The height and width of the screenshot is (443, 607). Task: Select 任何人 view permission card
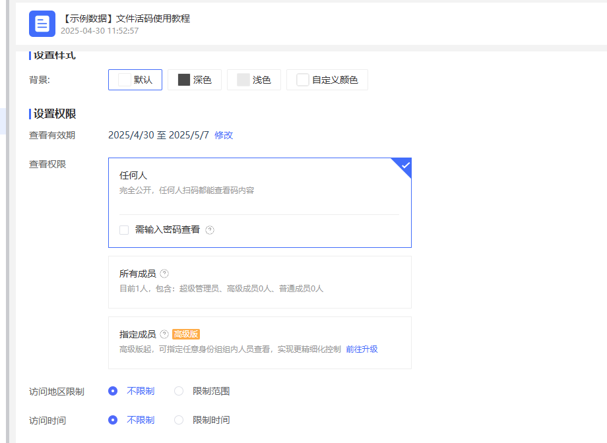pos(259,183)
